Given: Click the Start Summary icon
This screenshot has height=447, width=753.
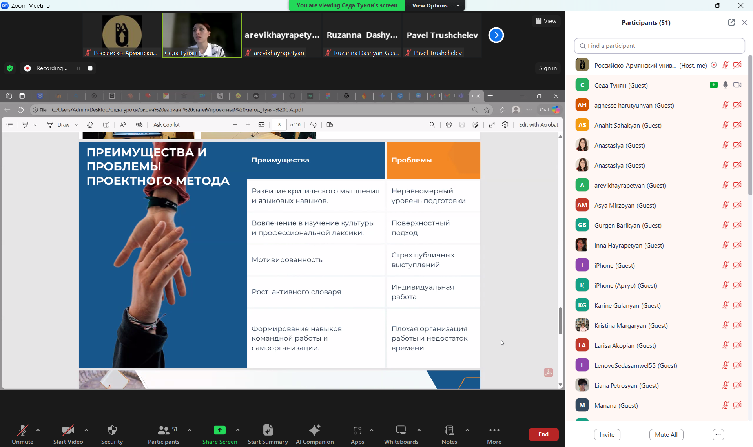Looking at the screenshot, I should pyautogui.click(x=268, y=430).
